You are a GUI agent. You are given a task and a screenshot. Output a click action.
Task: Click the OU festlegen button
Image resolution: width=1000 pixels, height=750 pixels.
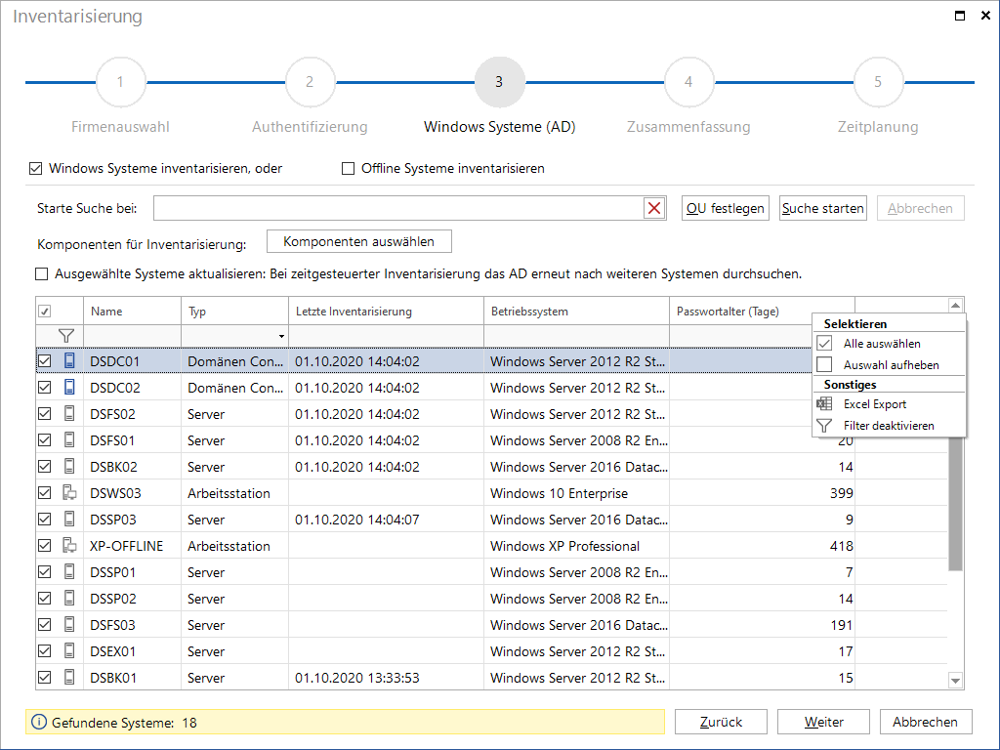(726, 208)
